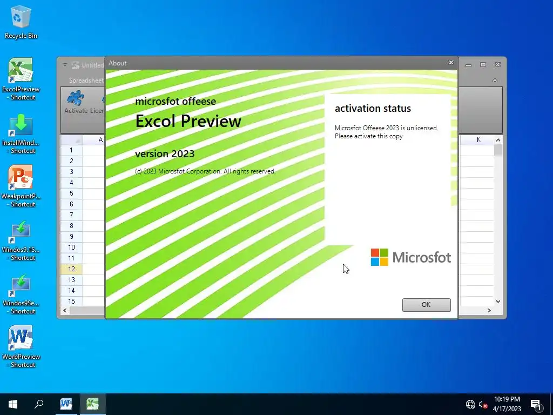
Task: Select row 15 header
Action: 71,301
